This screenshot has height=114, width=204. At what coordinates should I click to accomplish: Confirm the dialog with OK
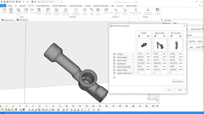(169, 90)
